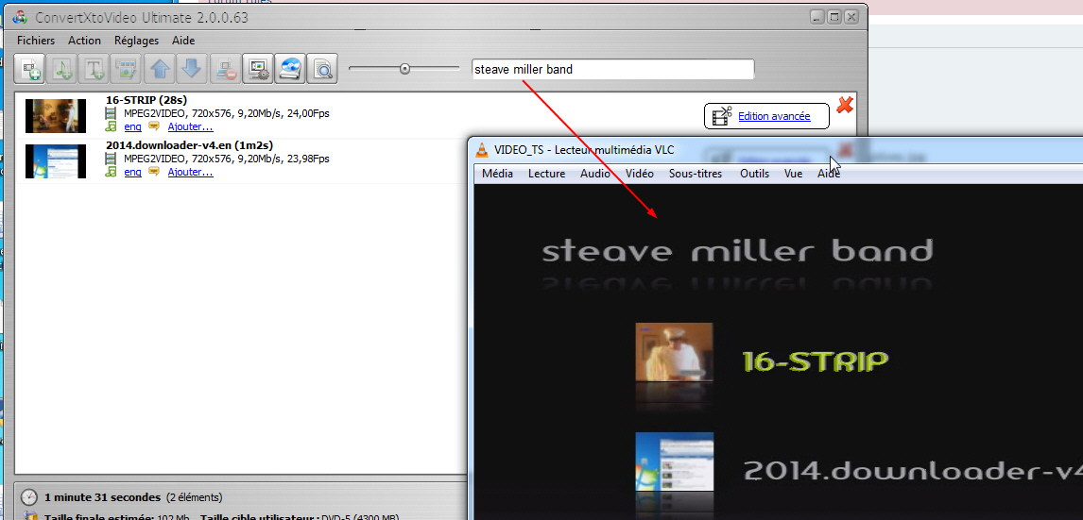
Task: Open settings via monitor-with-gear icon
Action: 258,68
